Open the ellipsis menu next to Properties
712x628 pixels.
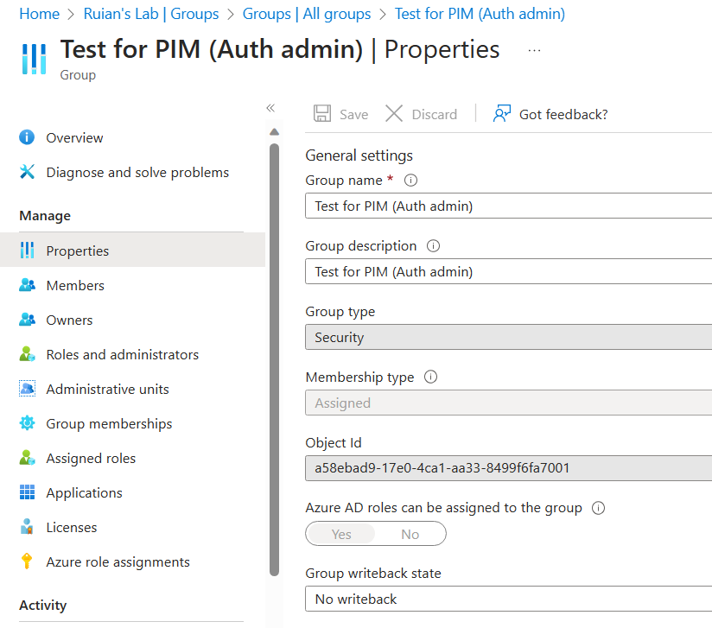533,49
